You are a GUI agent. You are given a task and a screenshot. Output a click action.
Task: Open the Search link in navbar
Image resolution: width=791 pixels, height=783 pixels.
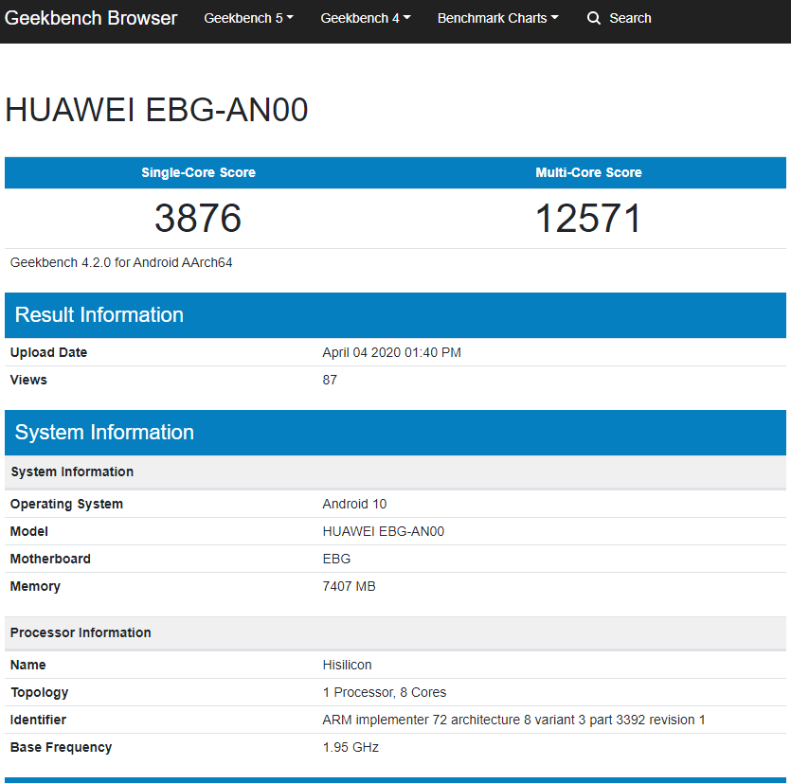coord(630,18)
